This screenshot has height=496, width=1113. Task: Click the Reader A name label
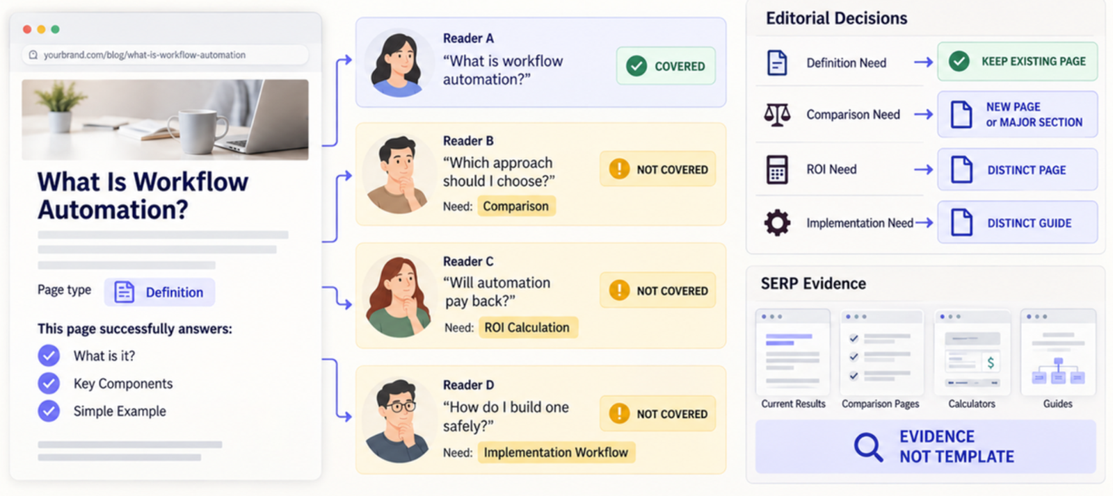pyautogui.click(x=468, y=38)
